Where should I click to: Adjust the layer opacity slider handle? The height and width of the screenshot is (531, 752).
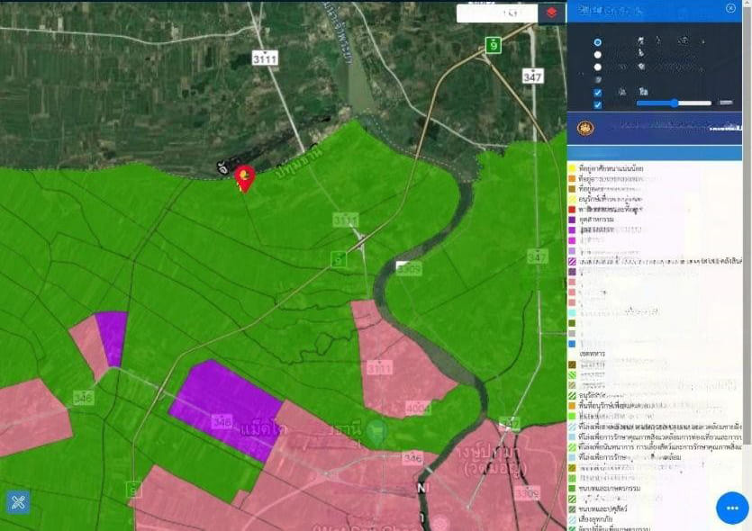[x=674, y=103]
